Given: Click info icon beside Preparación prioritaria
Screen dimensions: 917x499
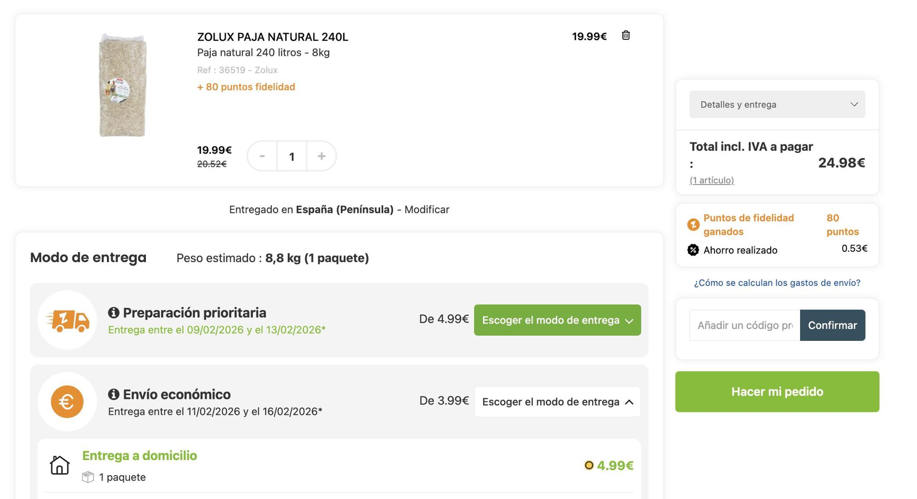Looking at the screenshot, I should (x=114, y=313).
